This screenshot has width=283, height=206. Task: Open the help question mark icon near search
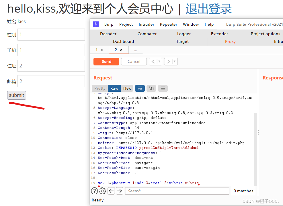[94, 191]
